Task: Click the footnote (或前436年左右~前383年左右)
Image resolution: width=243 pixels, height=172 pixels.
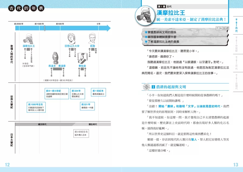Action: point(58,80)
